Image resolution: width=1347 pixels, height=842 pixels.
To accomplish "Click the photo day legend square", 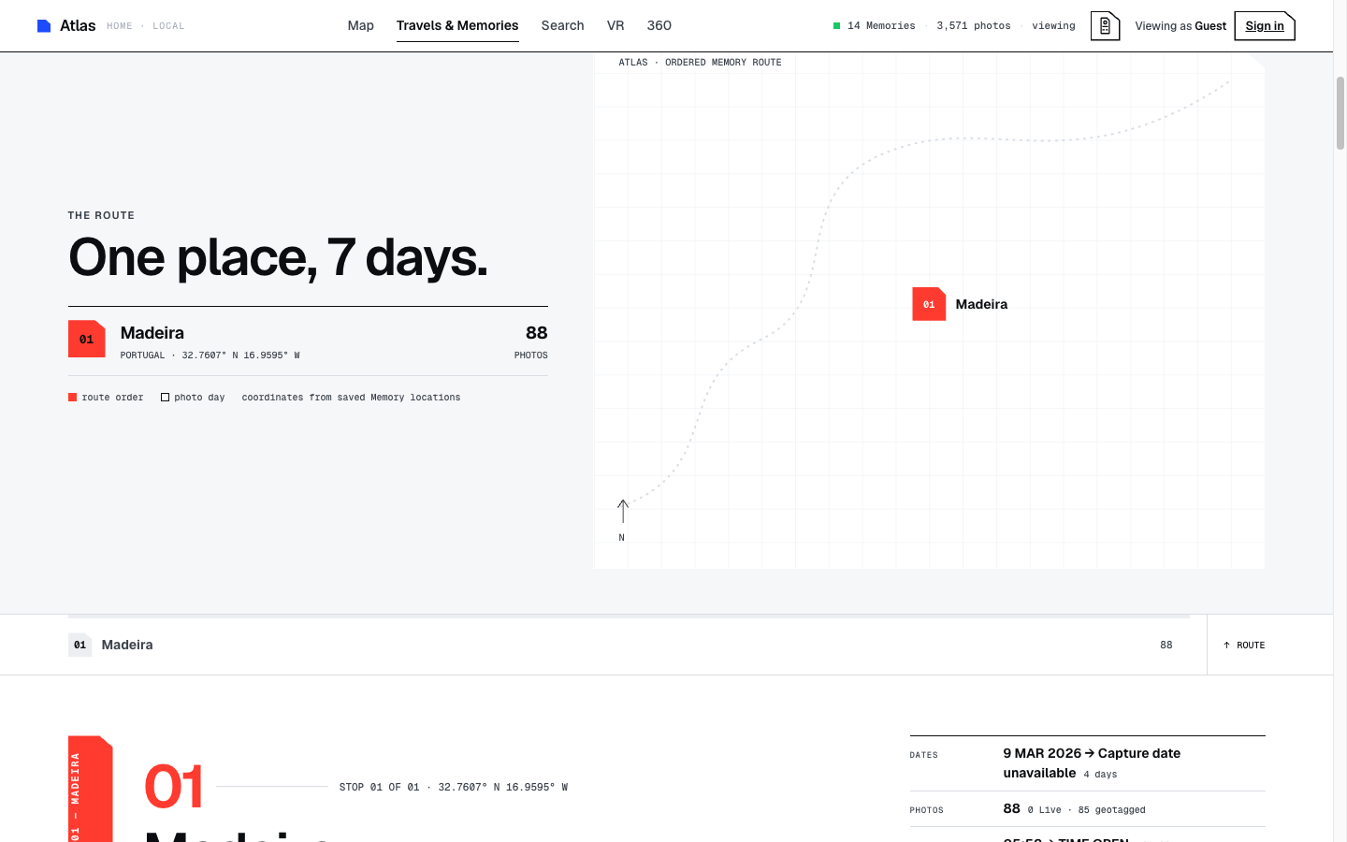I will click(x=166, y=398).
